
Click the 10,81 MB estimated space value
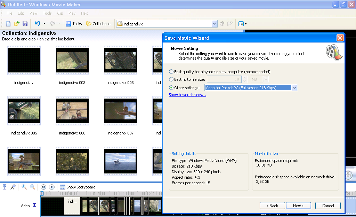264,165
